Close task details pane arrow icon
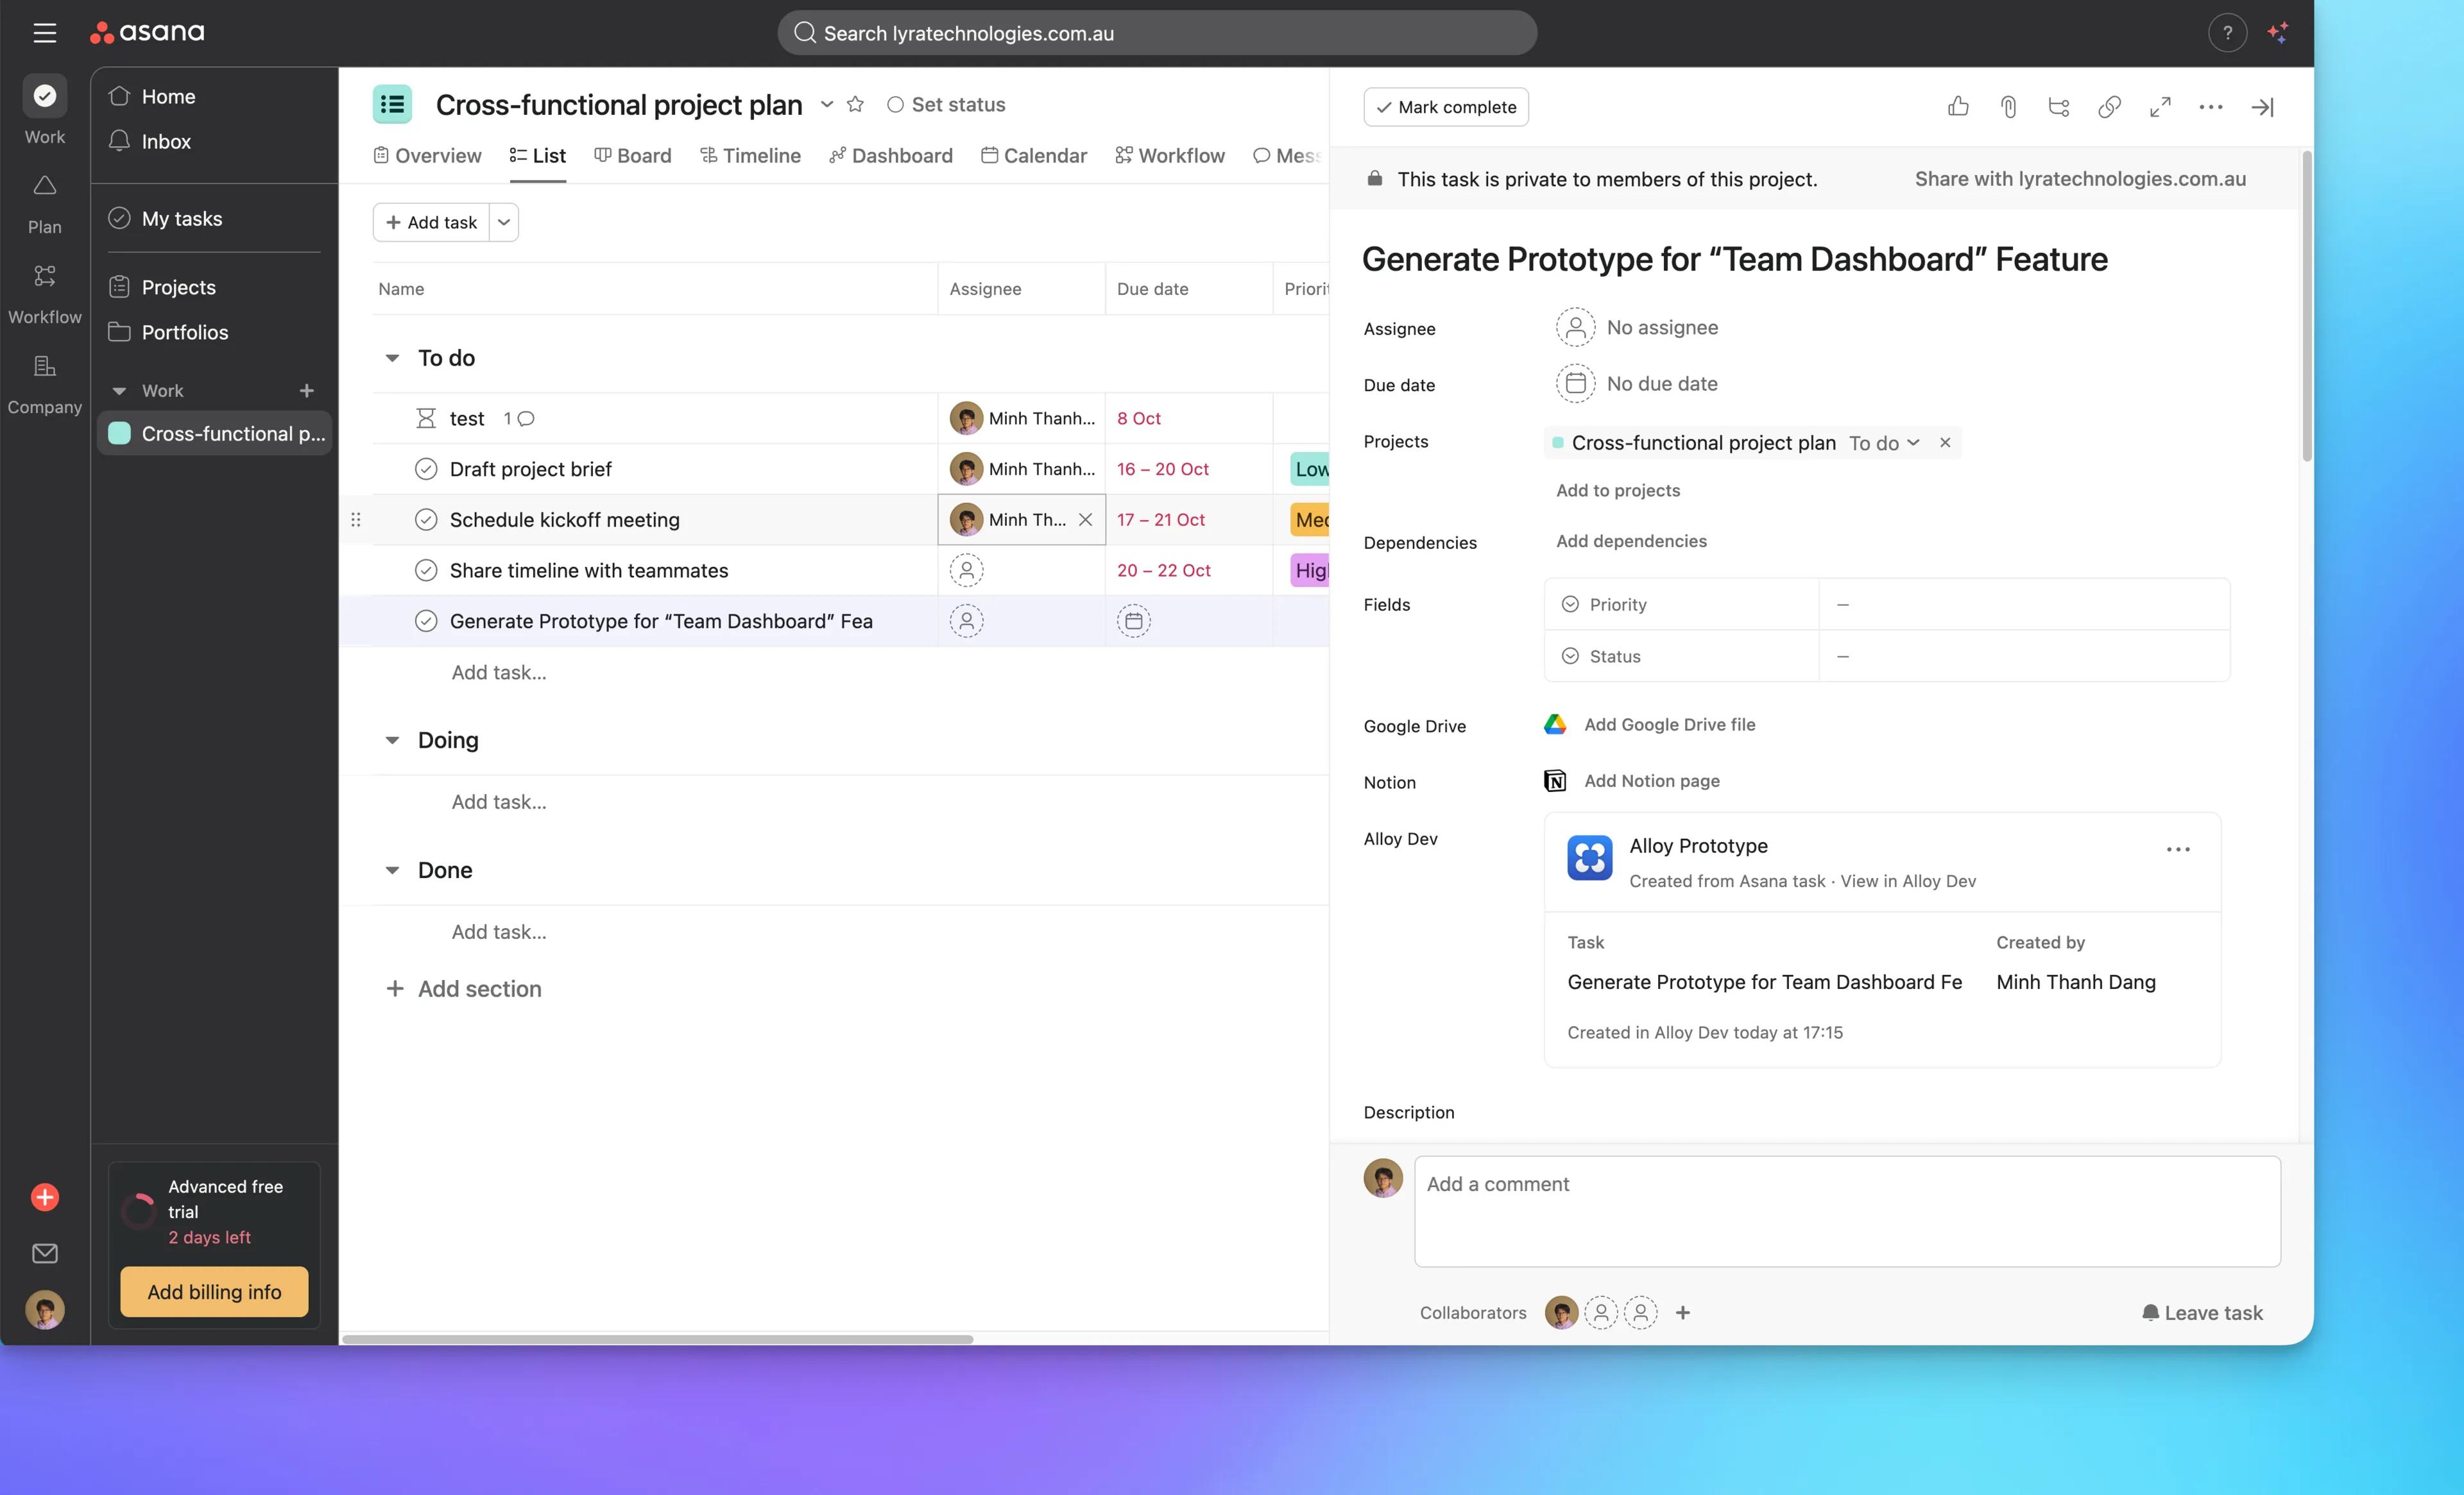2464x1495 pixels. [x=2262, y=107]
